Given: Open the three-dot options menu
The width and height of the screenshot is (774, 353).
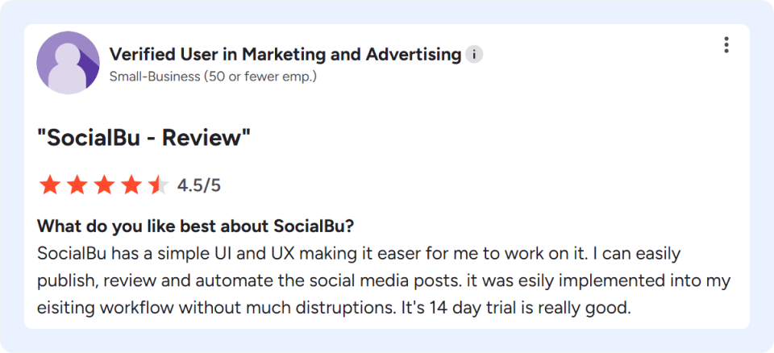Looking at the screenshot, I should [726, 45].
